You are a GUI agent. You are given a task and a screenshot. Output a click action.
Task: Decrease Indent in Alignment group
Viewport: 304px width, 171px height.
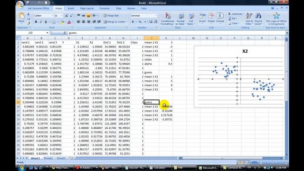94,22
